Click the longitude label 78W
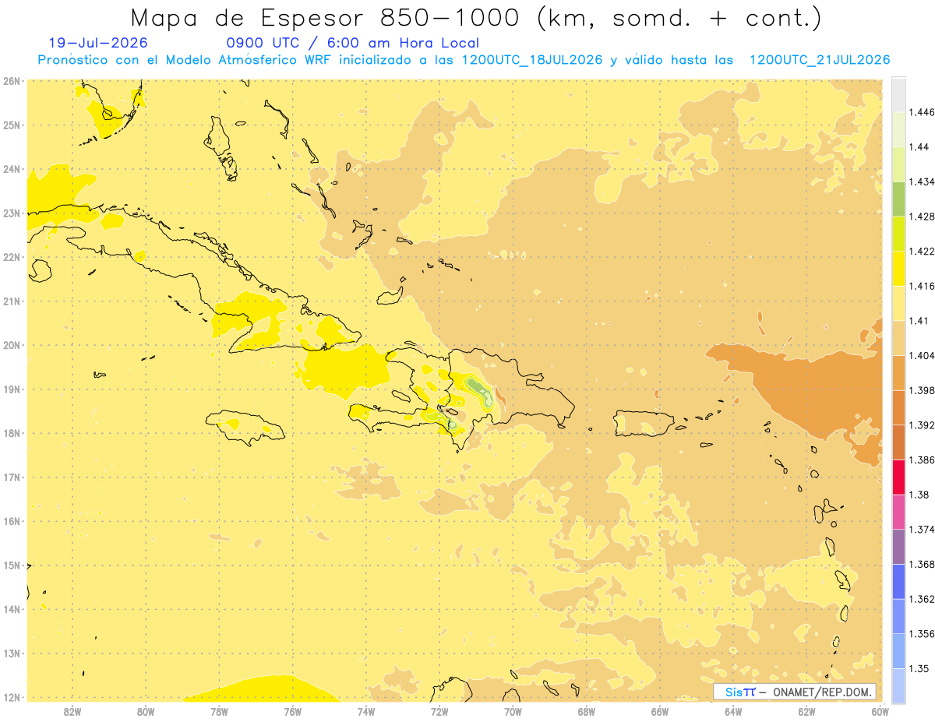 point(219,710)
